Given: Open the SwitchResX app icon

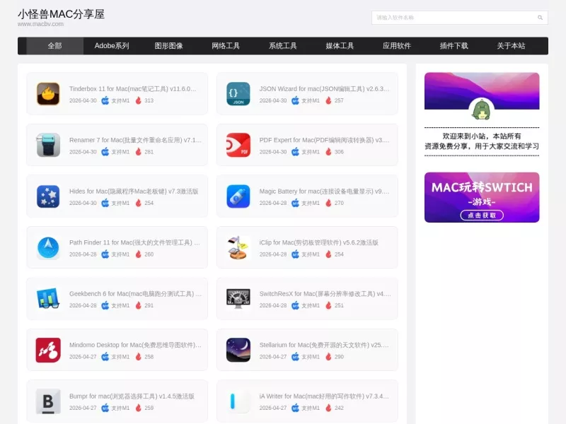Looking at the screenshot, I should (238, 298).
